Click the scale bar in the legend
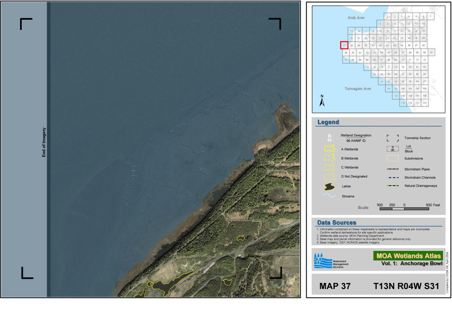This screenshot has height=312, width=452. [x=404, y=209]
